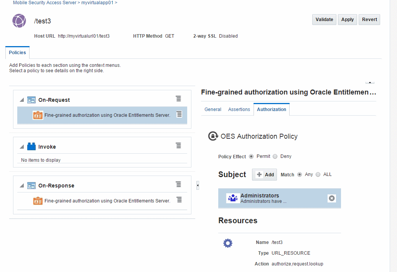This screenshot has height=272, width=397.
Task: Click the orange policy badge icon under On-Request
Action: tap(38, 115)
